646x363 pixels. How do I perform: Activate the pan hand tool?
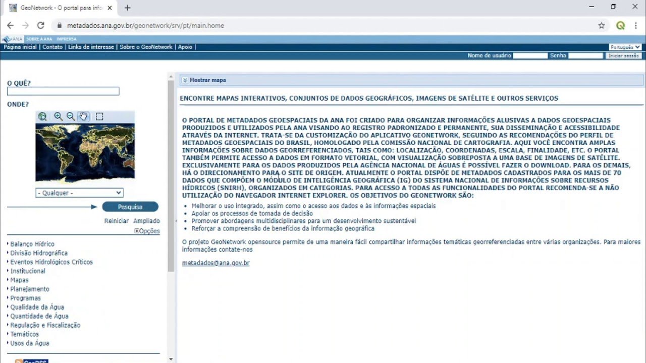pyautogui.click(x=83, y=116)
